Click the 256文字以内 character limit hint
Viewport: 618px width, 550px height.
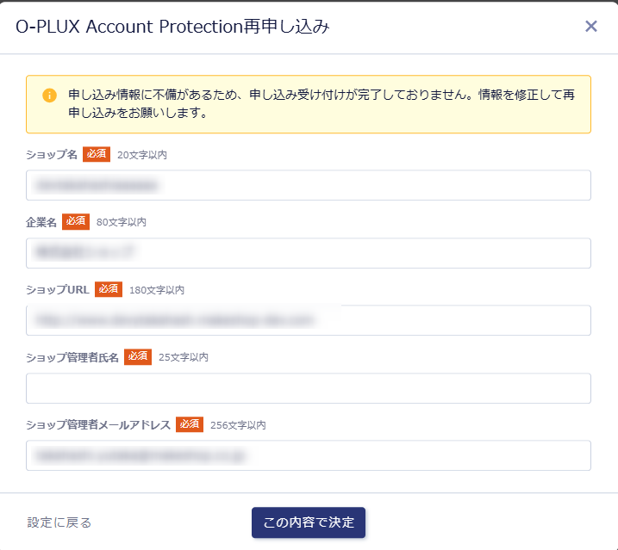pos(238,425)
